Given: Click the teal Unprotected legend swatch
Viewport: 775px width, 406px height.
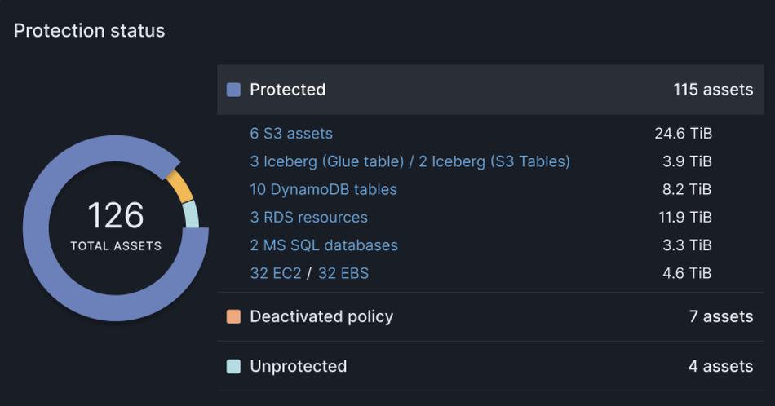Looking at the screenshot, I should [x=233, y=367].
